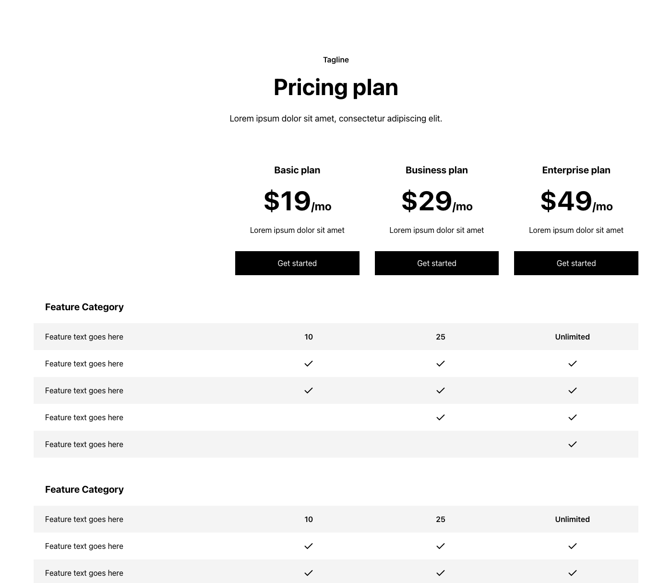Click the Tagline text above the heading
The height and width of the screenshot is (583, 672).
click(x=336, y=60)
